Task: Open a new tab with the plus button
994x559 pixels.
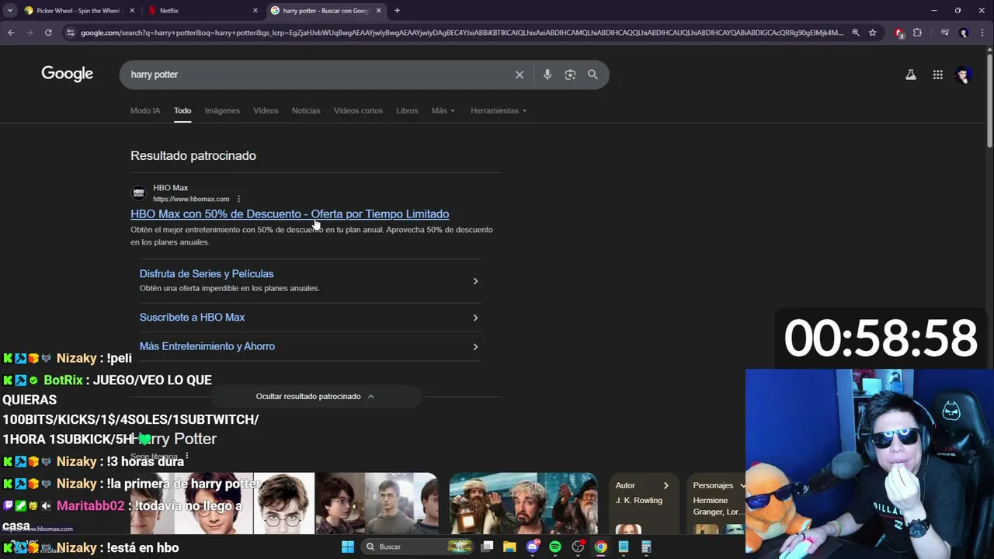Action: [x=397, y=10]
